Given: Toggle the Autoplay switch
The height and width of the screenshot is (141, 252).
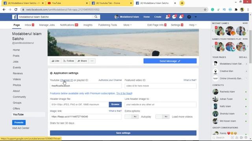Looking at the screenshot, I should tap(132, 117).
